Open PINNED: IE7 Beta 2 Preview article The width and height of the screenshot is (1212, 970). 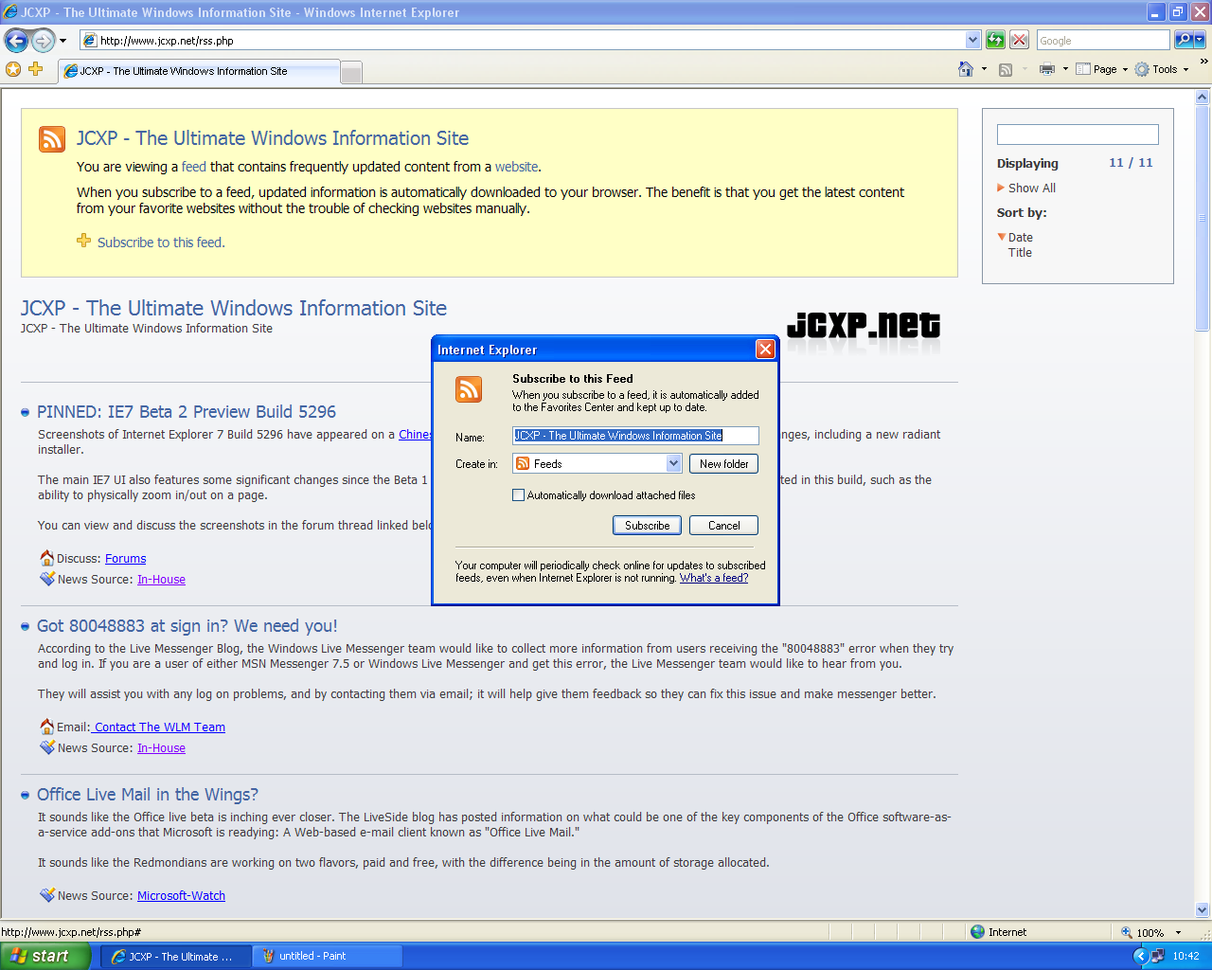coord(187,412)
